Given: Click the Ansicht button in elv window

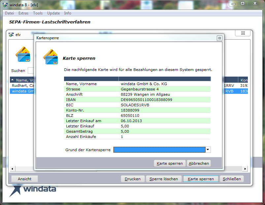Looking at the screenshot, I should tap(24, 179).
